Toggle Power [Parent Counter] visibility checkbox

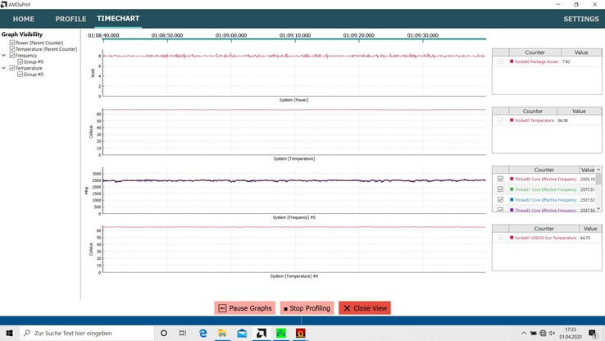(x=12, y=43)
